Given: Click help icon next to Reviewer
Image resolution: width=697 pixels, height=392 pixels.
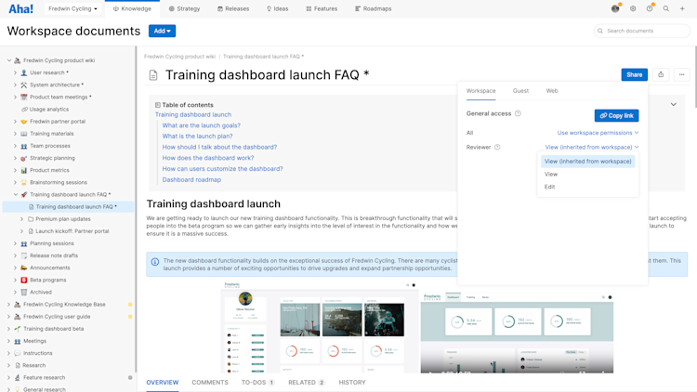Looking at the screenshot, I should click(497, 147).
